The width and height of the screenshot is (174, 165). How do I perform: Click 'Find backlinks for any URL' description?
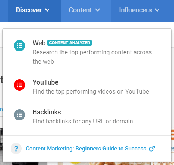point(83,122)
